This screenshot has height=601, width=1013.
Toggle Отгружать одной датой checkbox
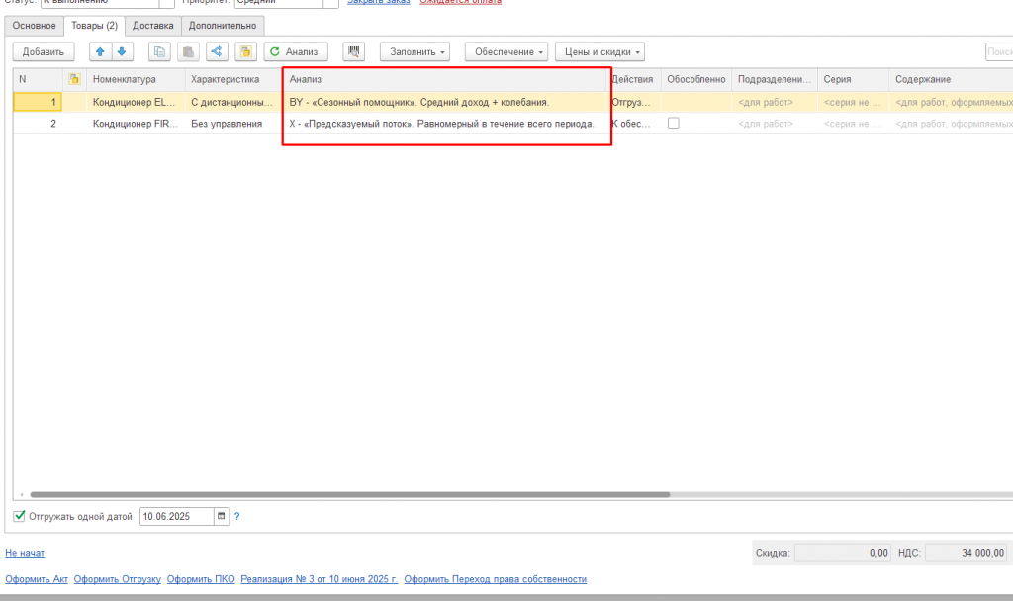(20, 516)
